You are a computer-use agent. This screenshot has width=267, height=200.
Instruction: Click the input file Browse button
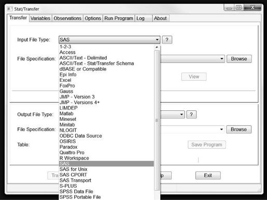[239, 59]
